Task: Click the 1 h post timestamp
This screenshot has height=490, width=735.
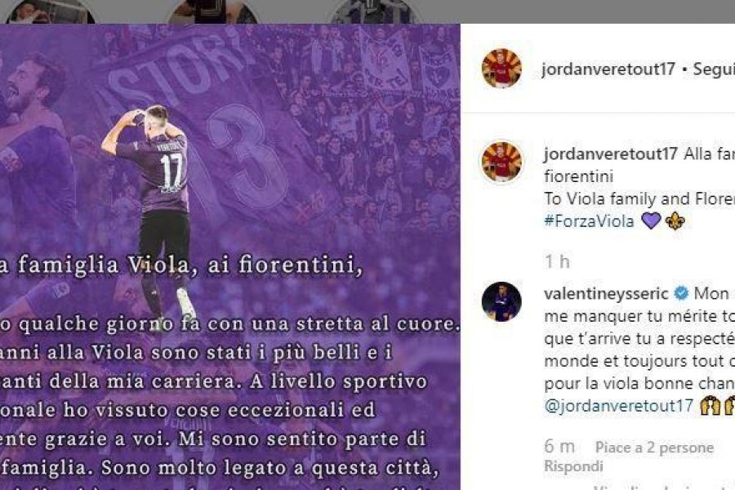Action: pyautogui.click(x=557, y=261)
